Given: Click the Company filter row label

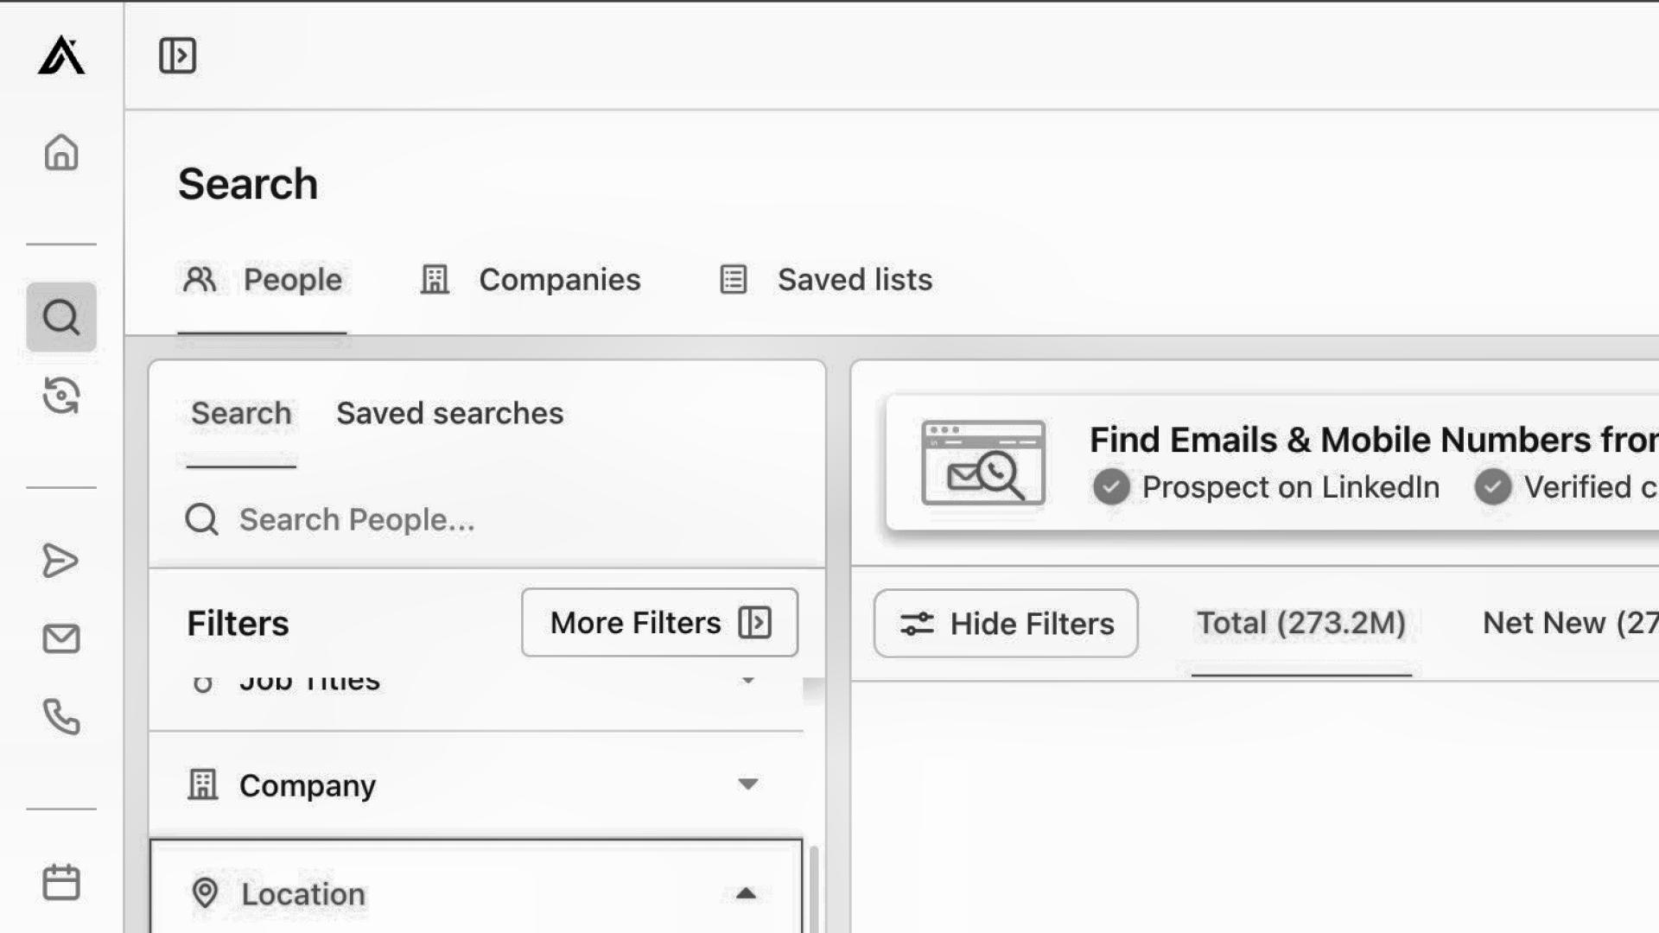Looking at the screenshot, I should tap(308, 785).
